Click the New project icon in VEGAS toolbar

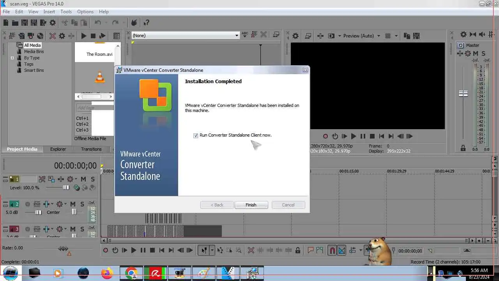[6, 23]
